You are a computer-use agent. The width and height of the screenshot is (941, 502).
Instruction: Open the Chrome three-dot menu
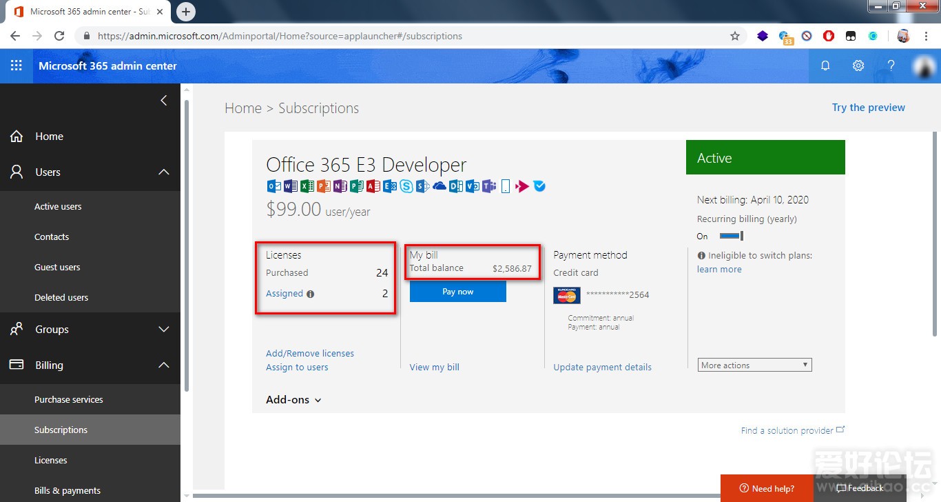925,36
